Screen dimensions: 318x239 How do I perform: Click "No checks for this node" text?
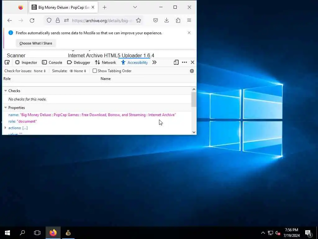coord(27,99)
